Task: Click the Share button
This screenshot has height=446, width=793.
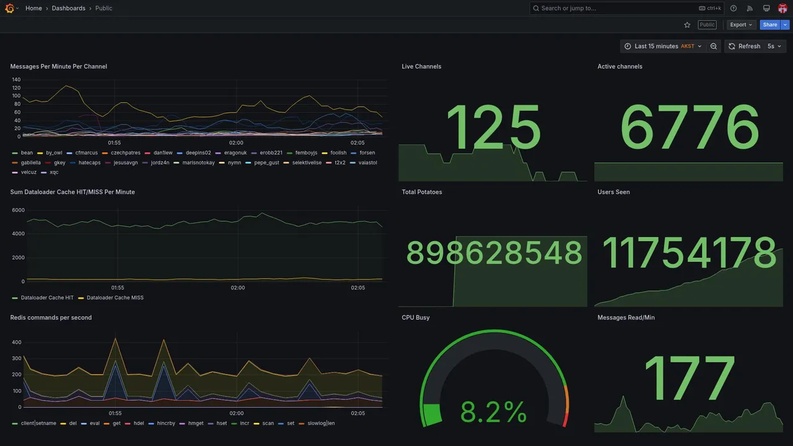Action: (x=770, y=25)
